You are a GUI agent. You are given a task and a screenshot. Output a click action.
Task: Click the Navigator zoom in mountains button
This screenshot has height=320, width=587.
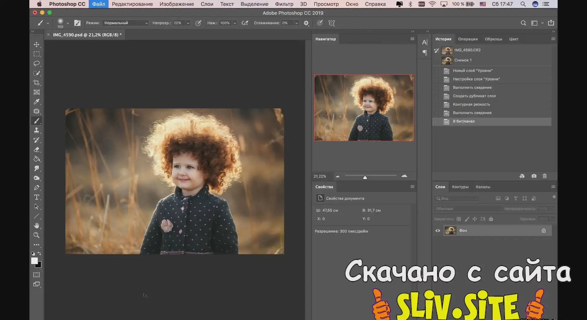click(404, 176)
